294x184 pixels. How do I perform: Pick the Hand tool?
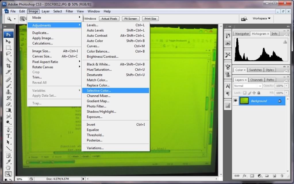[8, 168]
